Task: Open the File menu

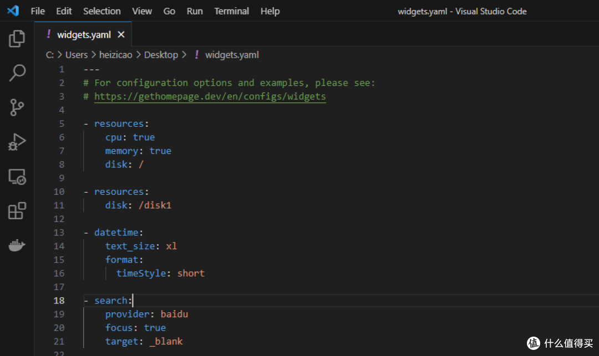Action: click(x=38, y=11)
